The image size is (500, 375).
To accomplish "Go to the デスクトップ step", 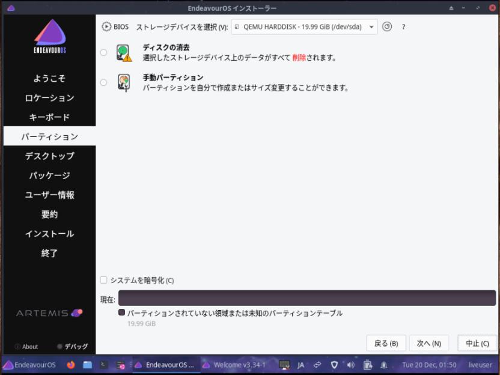I will (49, 156).
